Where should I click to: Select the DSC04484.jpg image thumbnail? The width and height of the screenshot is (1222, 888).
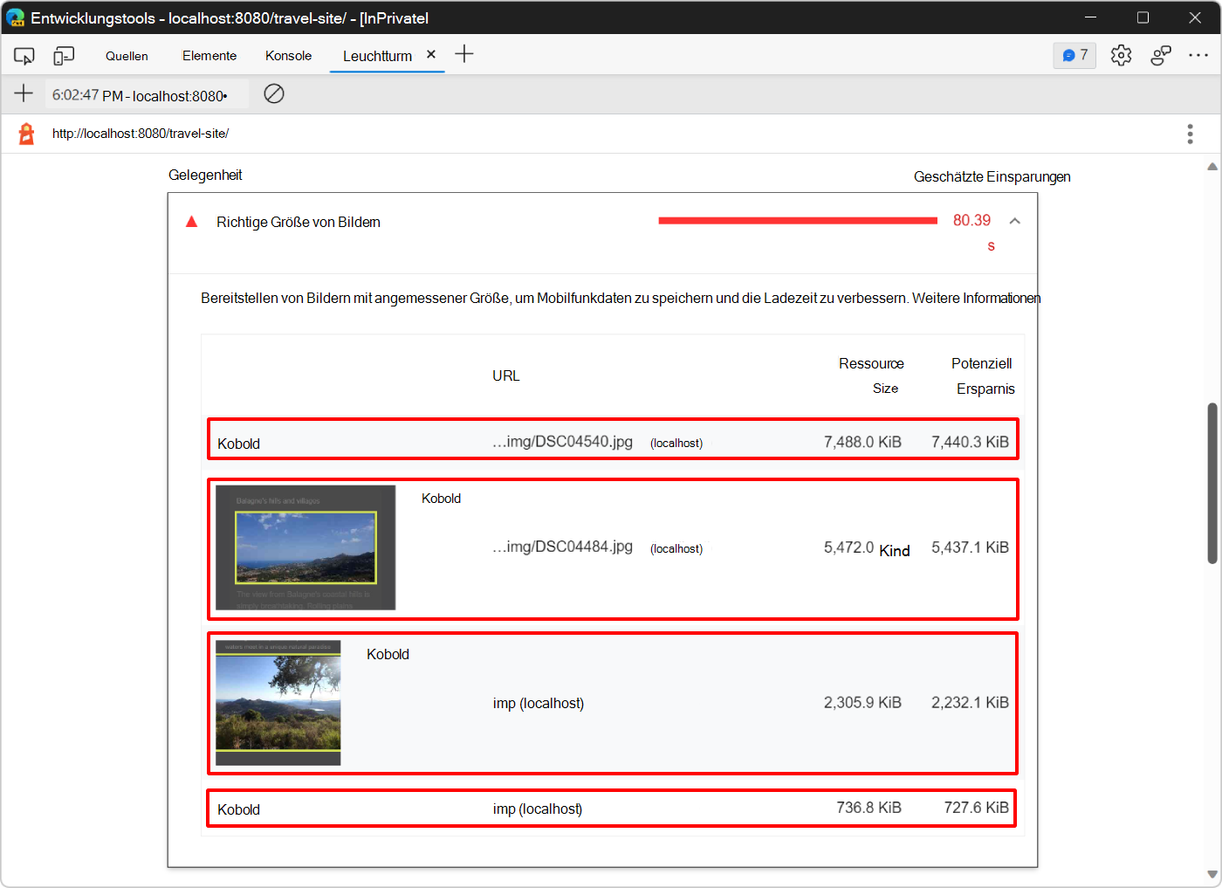305,547
